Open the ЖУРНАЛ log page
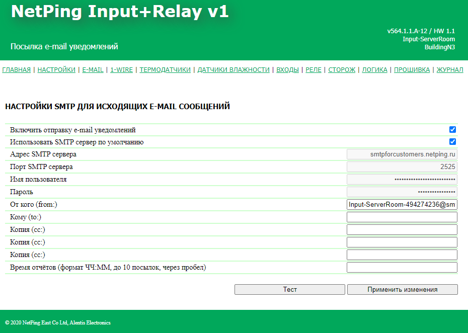This screenshot has height=333, width=468. pyautogui.click(x=450, y=69)
